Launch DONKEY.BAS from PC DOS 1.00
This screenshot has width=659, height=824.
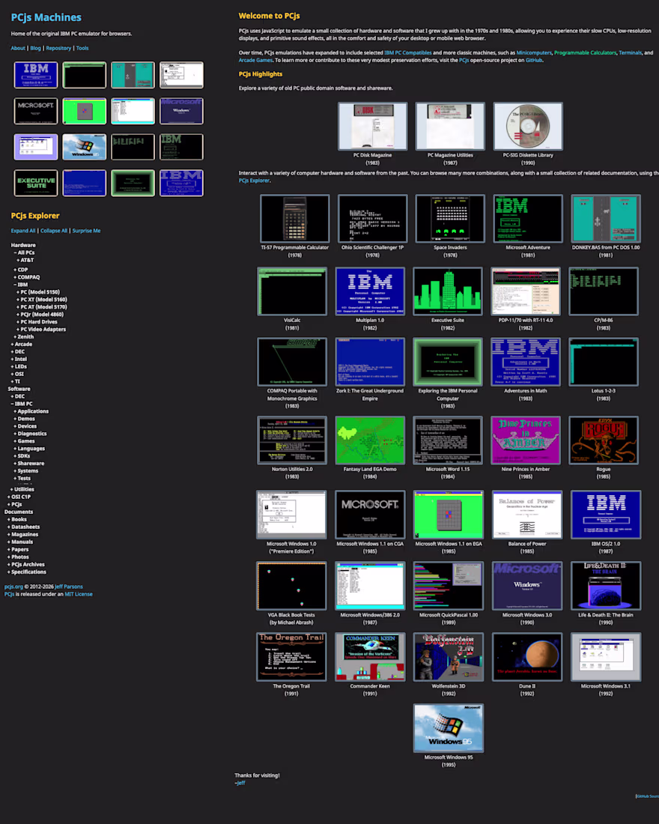605,219
